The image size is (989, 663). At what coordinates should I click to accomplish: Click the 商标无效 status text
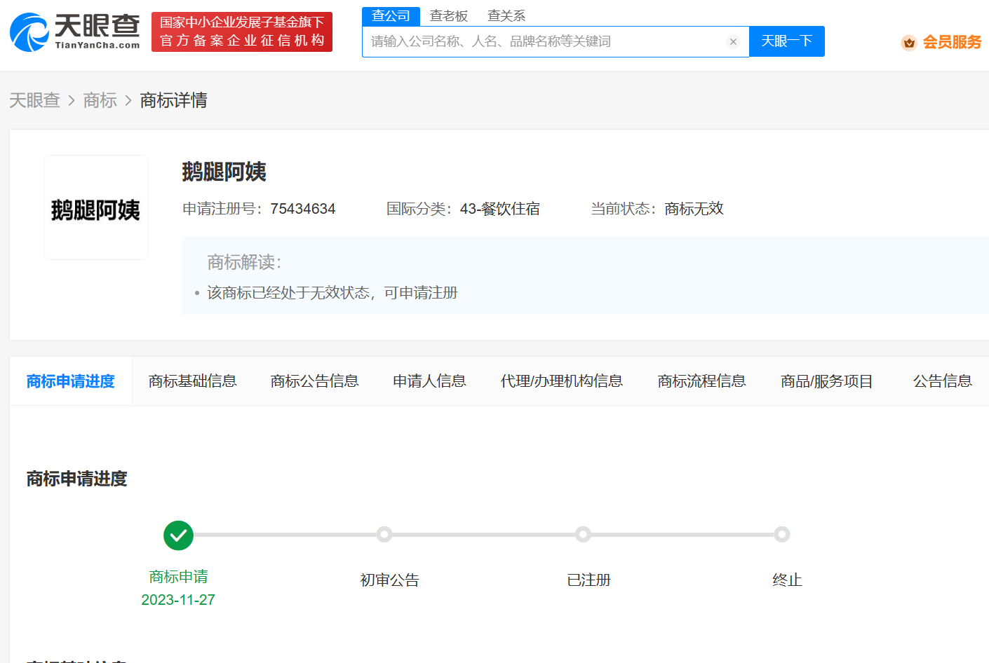coord(694,209)
